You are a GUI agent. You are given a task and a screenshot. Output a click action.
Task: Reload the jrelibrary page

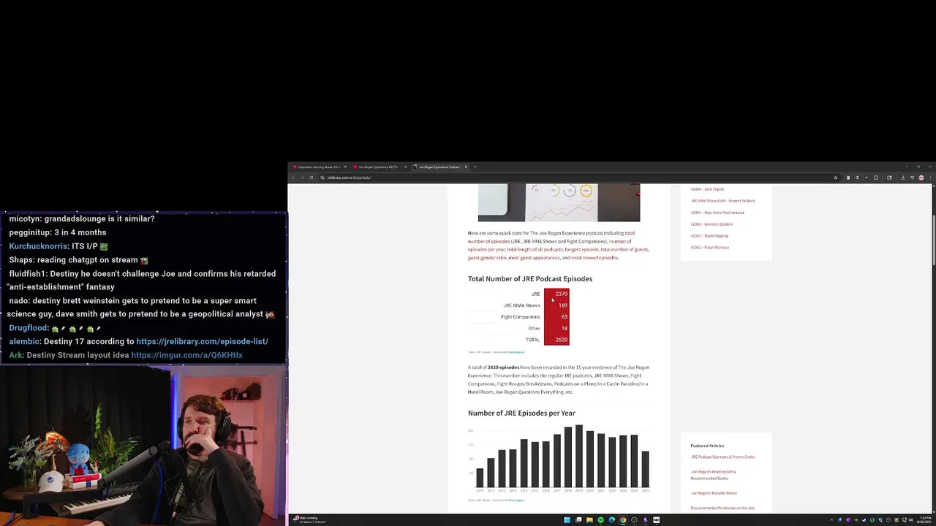[312, 178]
